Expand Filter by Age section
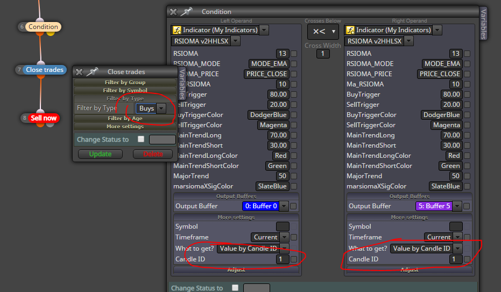 point(125,118)
